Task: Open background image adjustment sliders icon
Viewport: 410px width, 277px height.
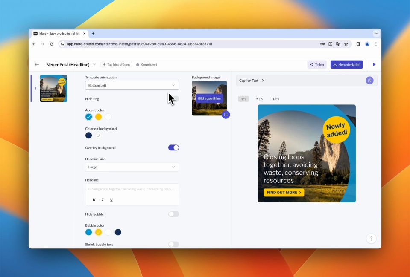Action: point(225,115)
